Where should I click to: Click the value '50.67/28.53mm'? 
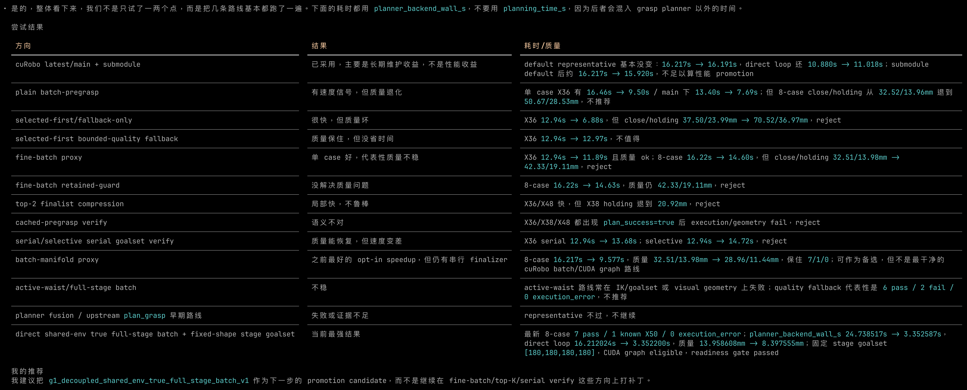pos(552,102)
